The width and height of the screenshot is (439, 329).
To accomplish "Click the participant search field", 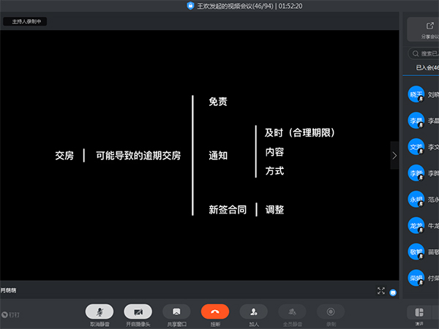I will click(426, 53).
